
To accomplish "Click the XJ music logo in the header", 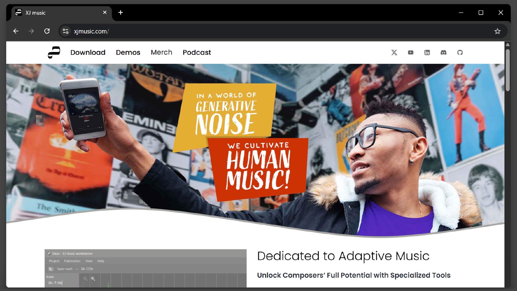I will coord(54,53).
